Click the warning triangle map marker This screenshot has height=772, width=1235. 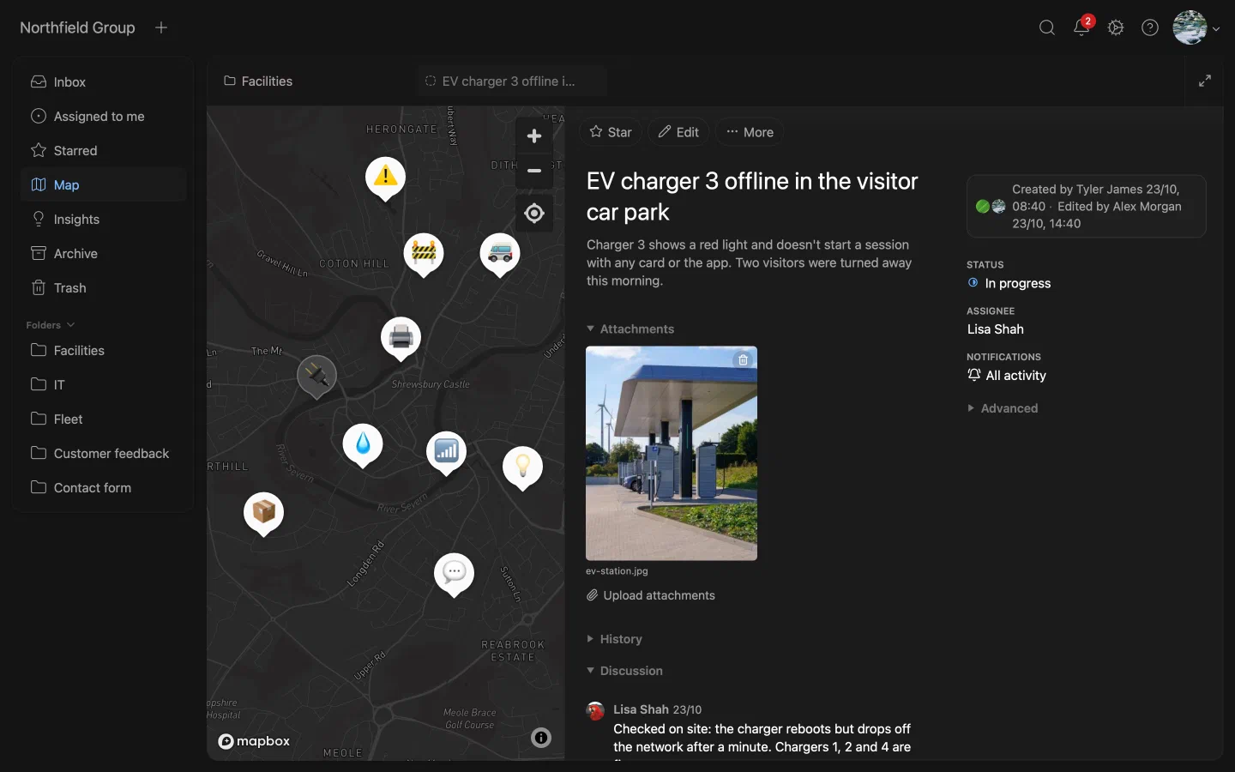point(386,177)
